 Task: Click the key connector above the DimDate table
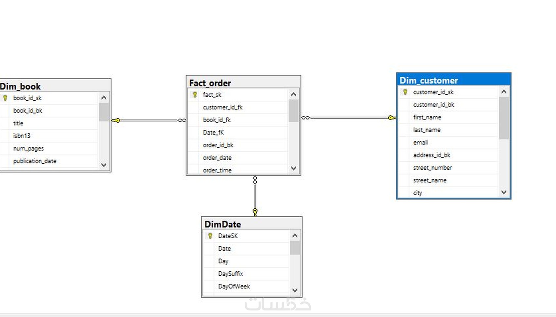tap(255, 211)
